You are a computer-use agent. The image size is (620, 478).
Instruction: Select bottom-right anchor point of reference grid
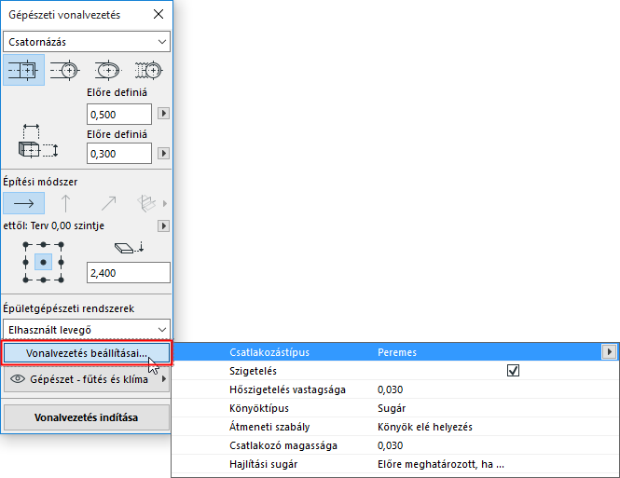61,280
